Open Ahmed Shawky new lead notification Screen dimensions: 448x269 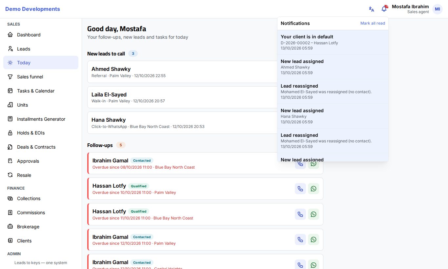coord(333,67)
